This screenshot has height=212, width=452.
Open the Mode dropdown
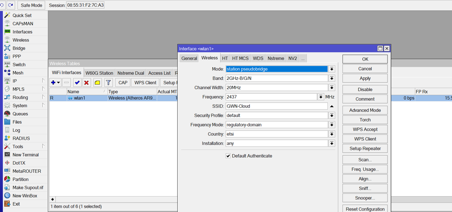tap(332, 69)
